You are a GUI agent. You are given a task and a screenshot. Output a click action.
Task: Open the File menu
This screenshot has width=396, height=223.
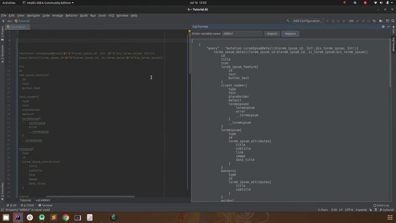coord(4,15)
